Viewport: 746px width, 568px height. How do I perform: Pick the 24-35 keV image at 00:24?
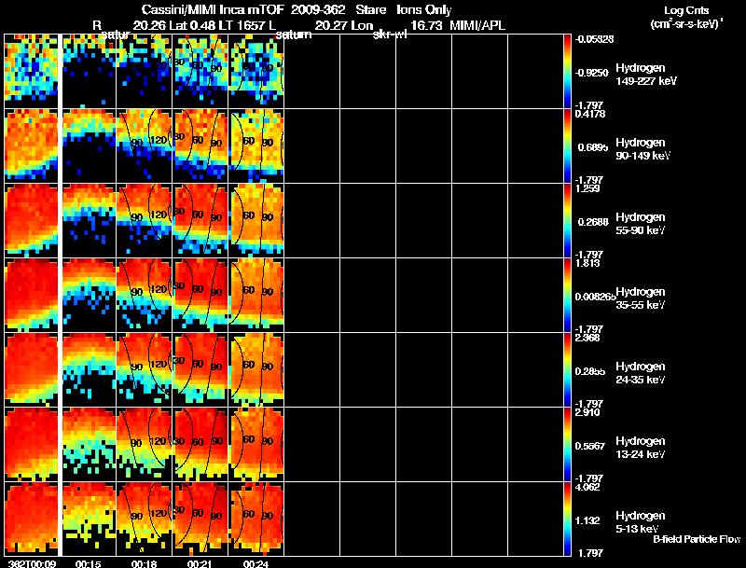point(256,370)
